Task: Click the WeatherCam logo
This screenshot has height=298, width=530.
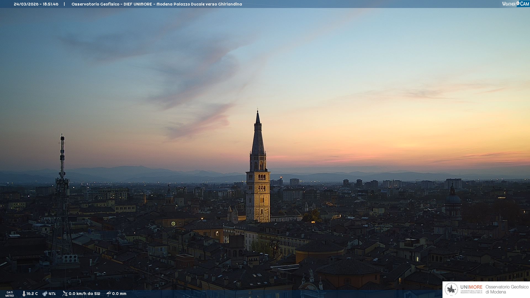Action: coord(515,4)
